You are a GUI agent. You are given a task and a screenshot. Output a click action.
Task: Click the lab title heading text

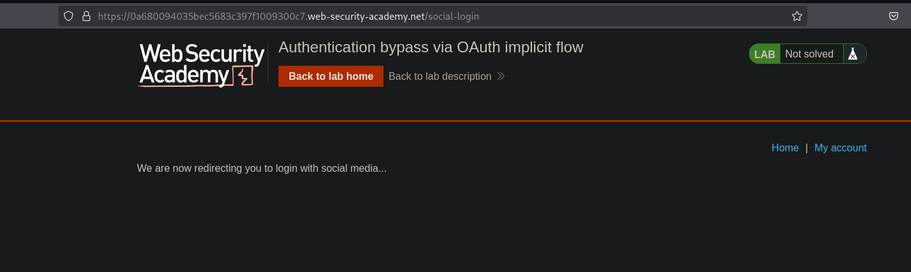click(431, 47)
